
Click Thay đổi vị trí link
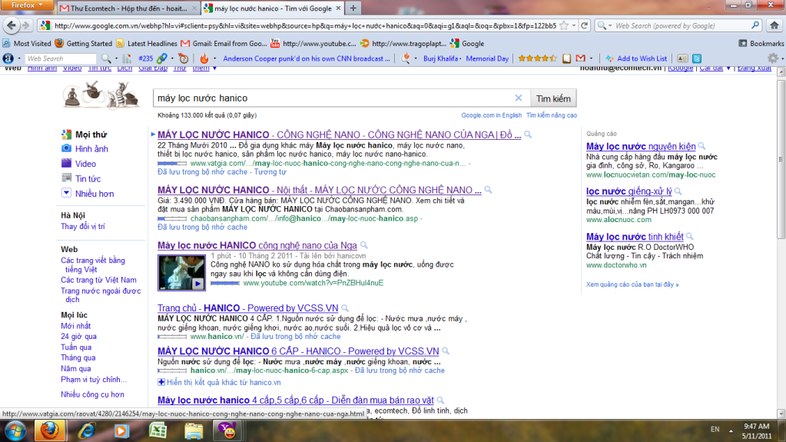click(x=83, y=226)
